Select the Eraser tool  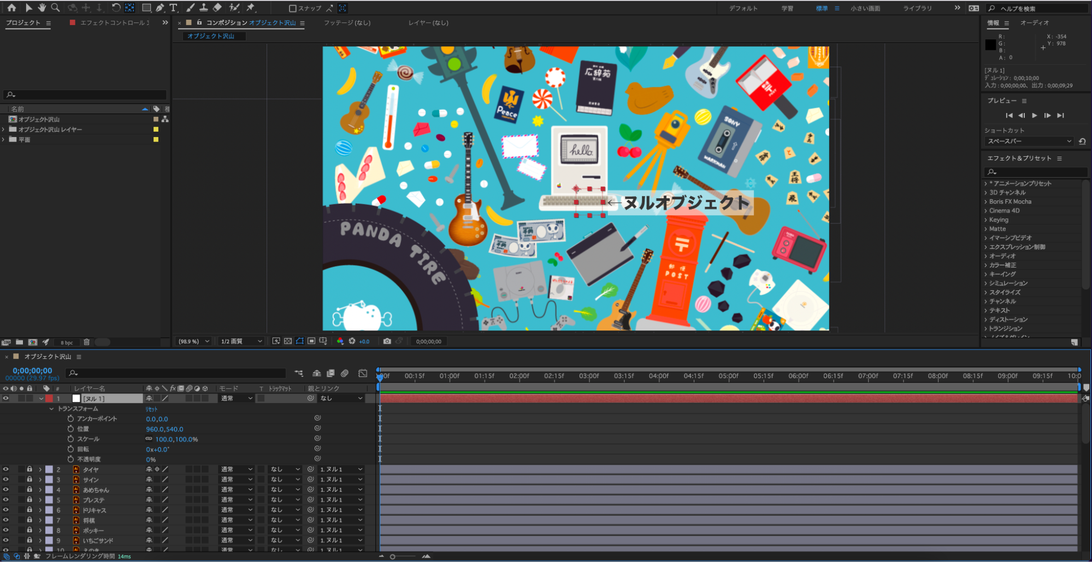point(217,8)
